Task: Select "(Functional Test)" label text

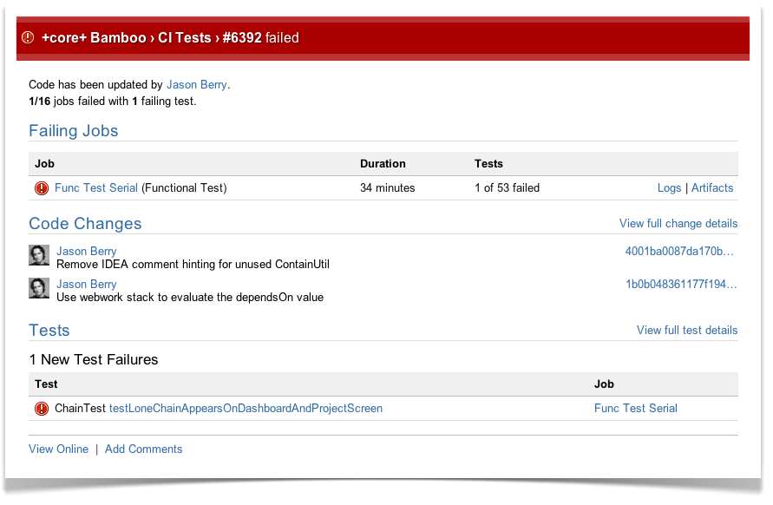Action: 184,188
